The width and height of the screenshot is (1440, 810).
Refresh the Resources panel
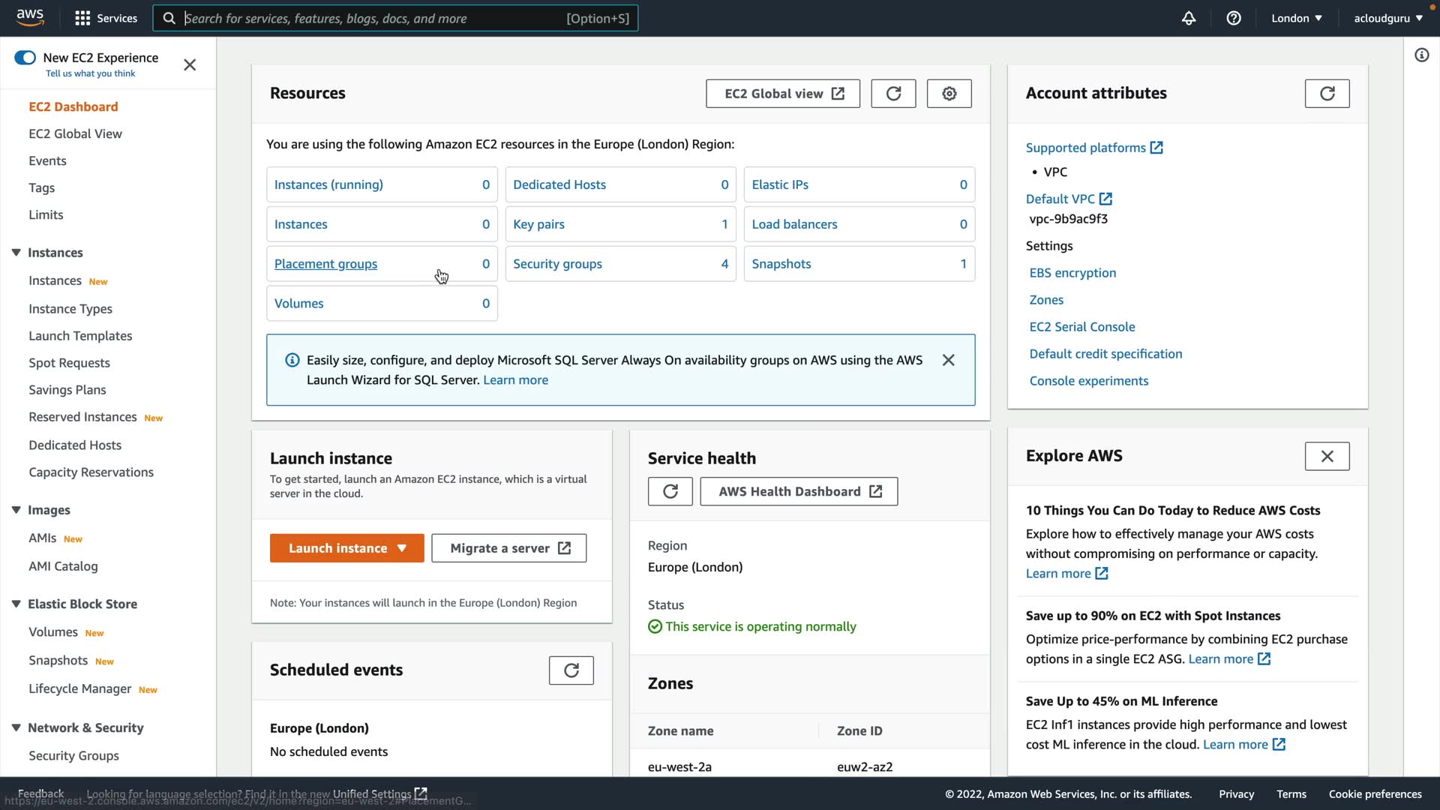pos(893,94)
